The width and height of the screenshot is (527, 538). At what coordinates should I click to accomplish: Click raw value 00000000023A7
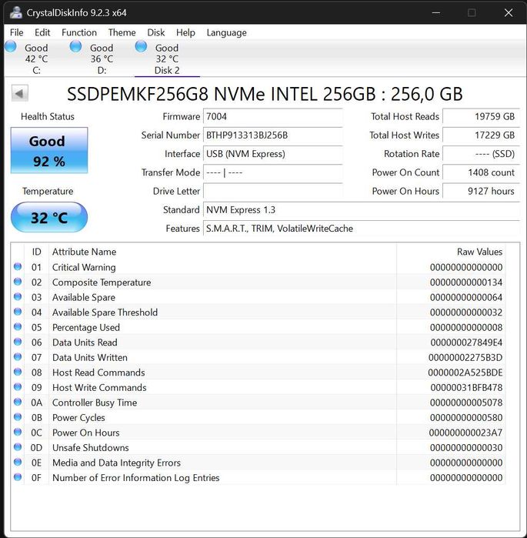pyautogui.click(x=465, y=433)
